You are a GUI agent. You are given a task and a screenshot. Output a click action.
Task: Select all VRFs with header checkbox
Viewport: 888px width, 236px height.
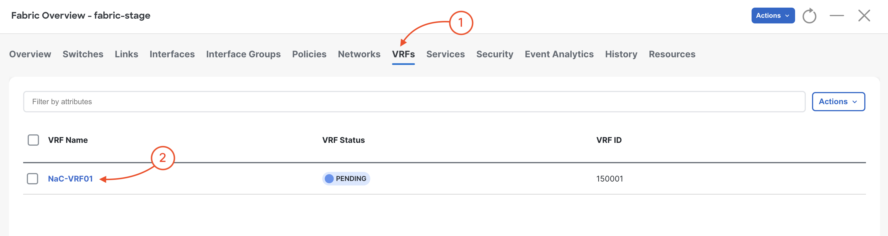[33, 140]
